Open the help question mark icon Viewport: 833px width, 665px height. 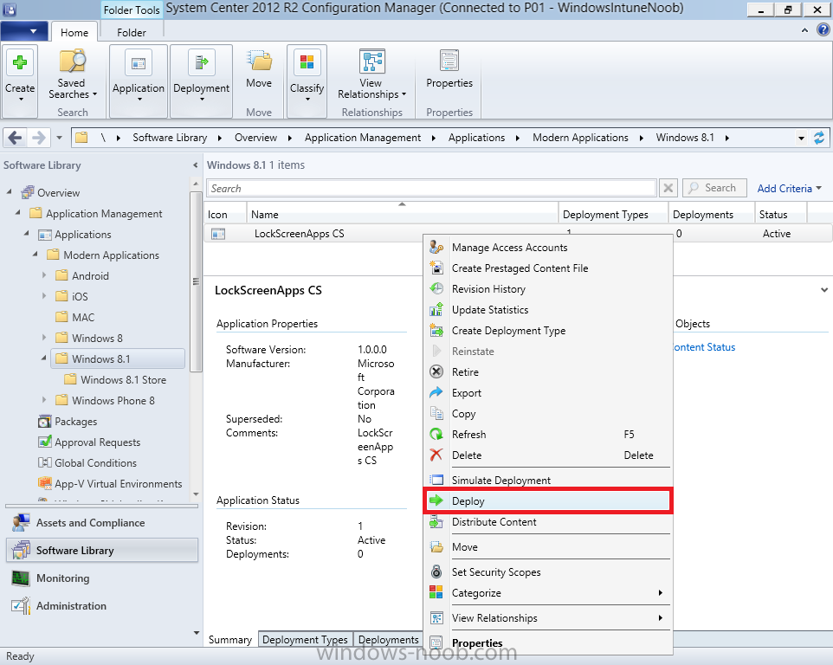[823, 30]
